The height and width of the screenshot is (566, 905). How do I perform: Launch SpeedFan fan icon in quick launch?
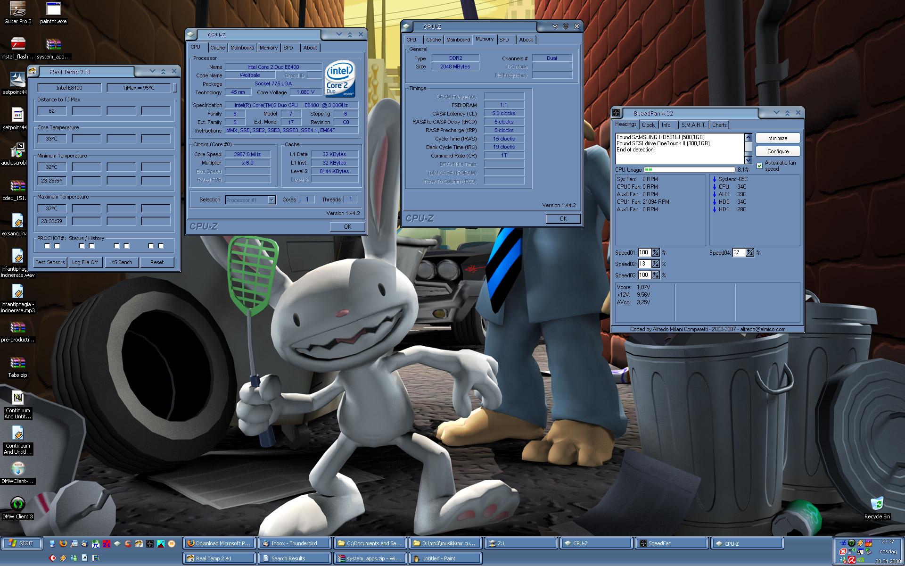(150, 543)
